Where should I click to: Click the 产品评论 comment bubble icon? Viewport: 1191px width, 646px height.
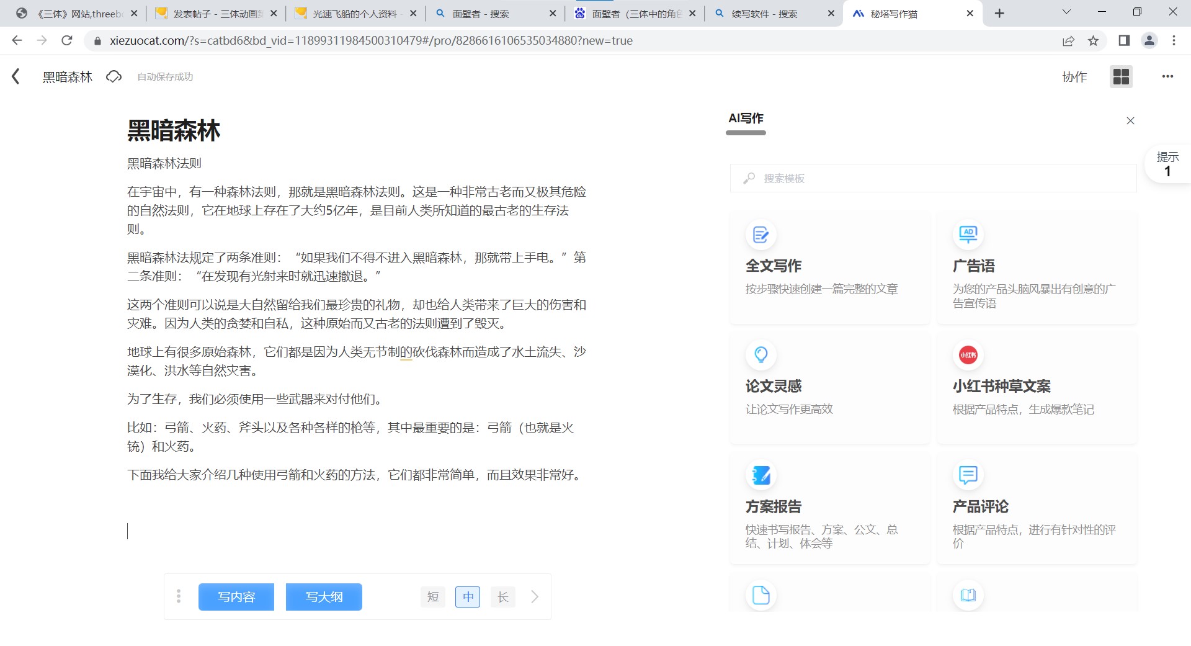coord(968,475)
